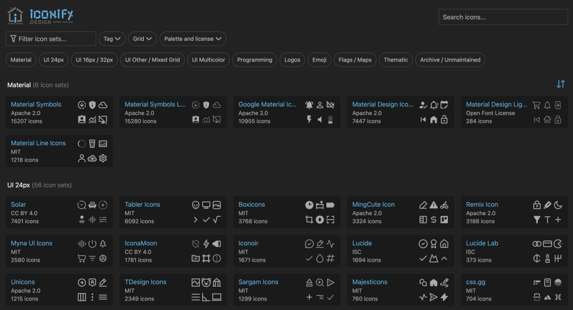Click the Iconify Design home logo
The image size is (573, 310).
pos(40,16)
